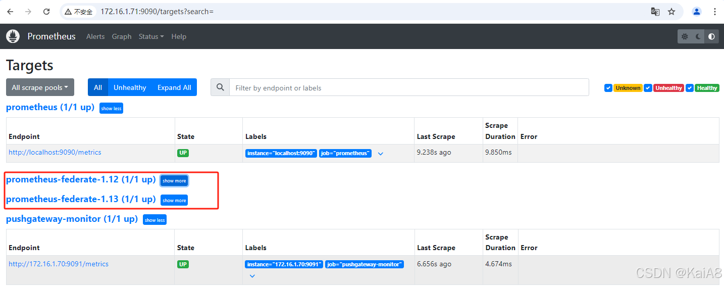
Task: Click the yellow Unknown filter badge
Action: click(x=628, y=88)
